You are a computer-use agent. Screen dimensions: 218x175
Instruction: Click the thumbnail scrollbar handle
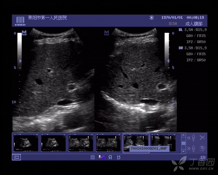183,143
